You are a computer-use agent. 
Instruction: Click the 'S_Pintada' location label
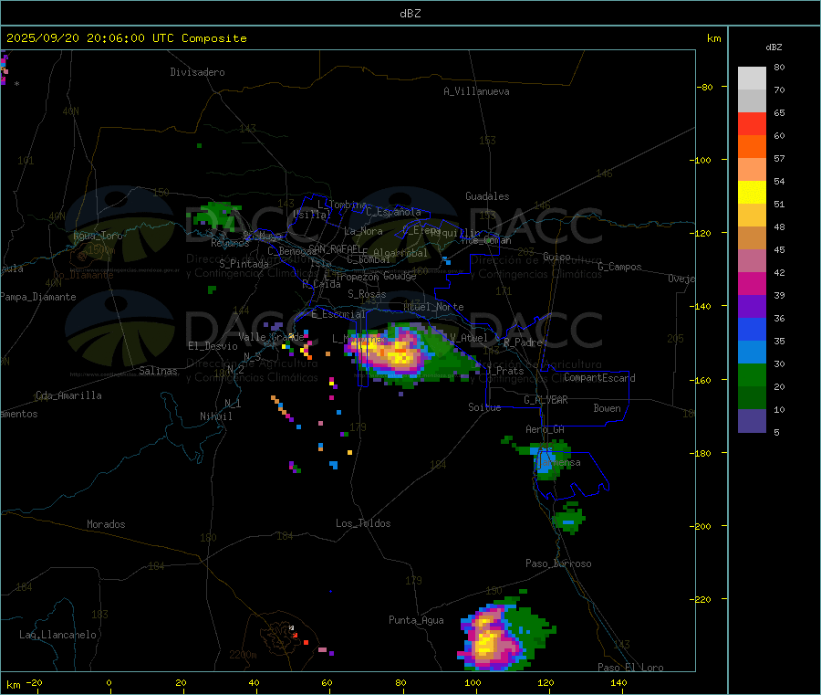(244, 264)
